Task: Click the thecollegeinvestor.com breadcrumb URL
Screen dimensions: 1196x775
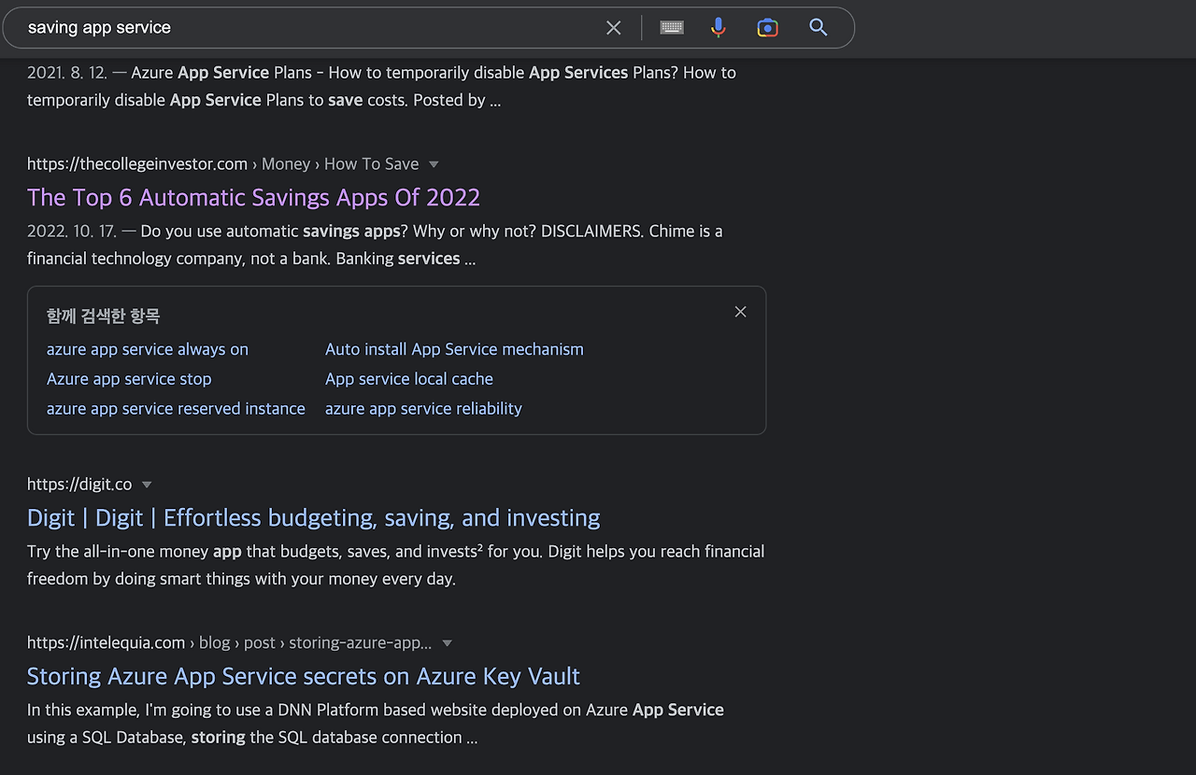Action: point(223,164)
